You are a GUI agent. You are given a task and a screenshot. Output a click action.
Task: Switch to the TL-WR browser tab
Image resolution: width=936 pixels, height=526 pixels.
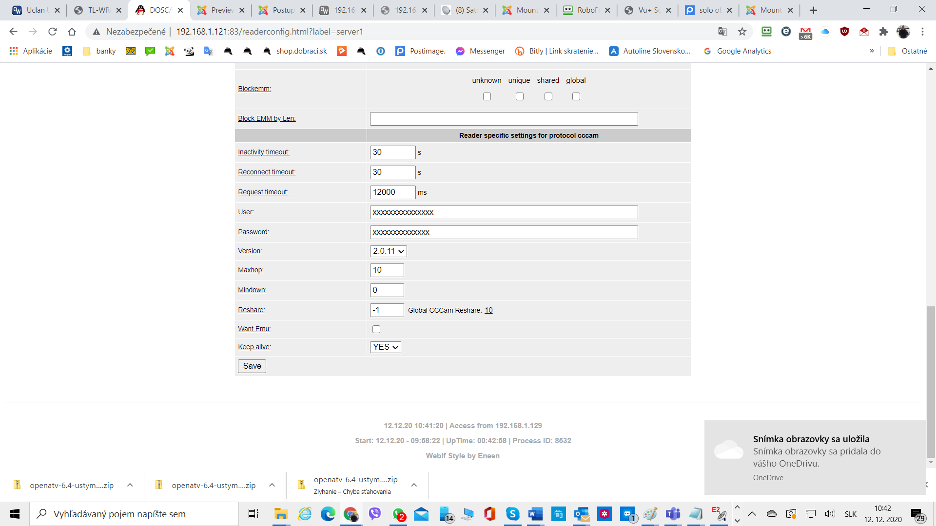tap(97, 10)
